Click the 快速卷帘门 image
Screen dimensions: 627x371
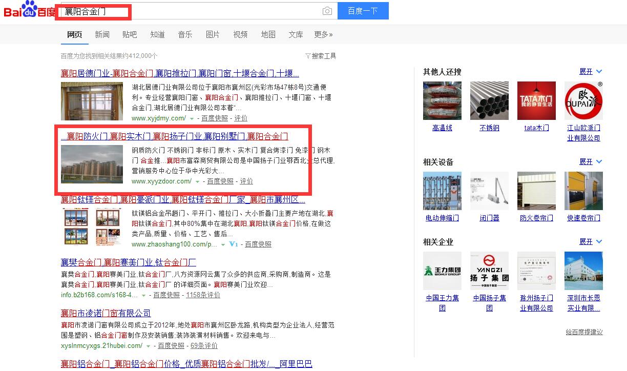tap(583, 191)
